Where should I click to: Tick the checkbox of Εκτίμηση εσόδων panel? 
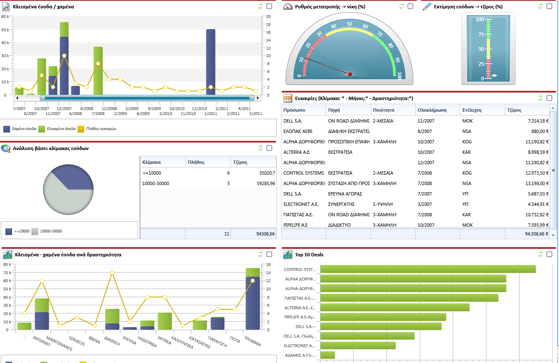[549, 6]
